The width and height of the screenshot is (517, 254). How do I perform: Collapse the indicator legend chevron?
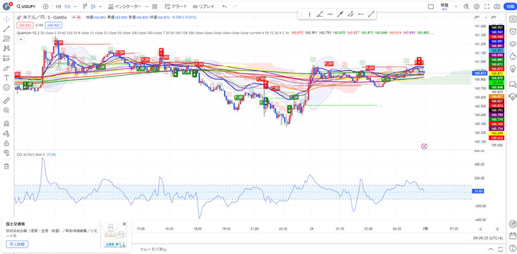point(21,39)
